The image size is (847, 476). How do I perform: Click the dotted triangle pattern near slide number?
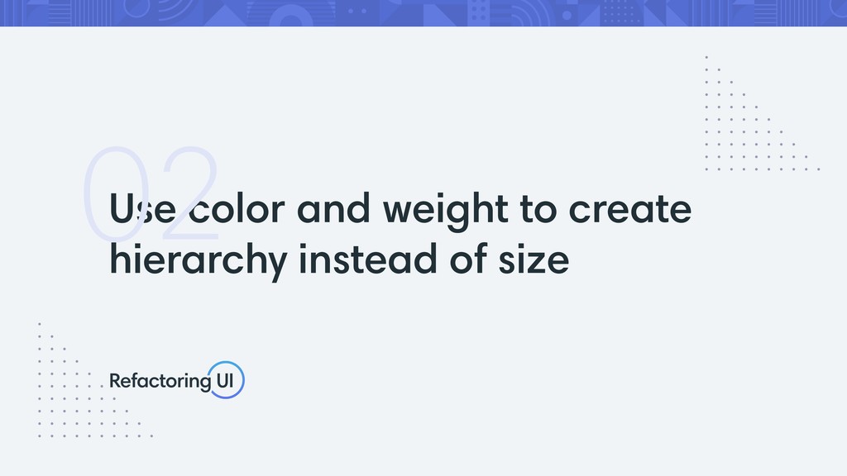coord(762,113)
